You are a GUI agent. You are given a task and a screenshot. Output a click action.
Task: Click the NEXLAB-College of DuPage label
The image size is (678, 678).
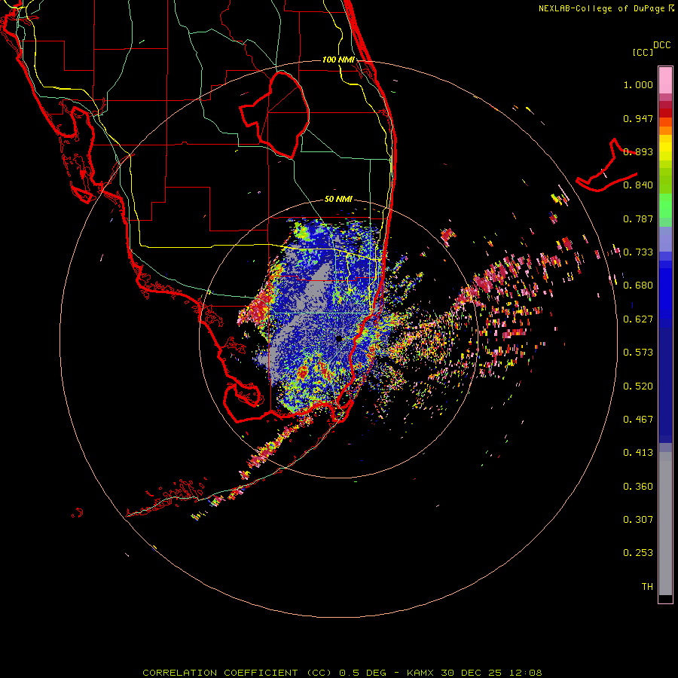click(602, 8)
